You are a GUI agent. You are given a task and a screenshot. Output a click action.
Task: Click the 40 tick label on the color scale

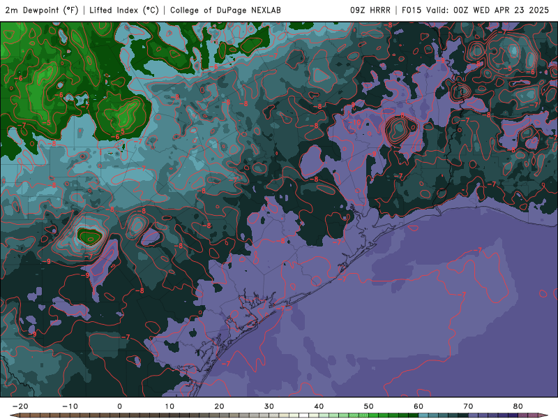319,406
